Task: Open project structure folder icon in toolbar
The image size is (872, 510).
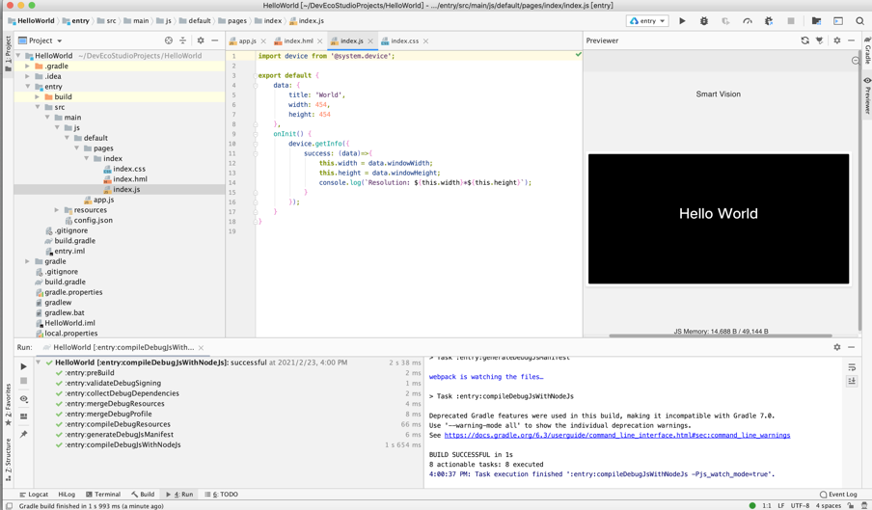Action: tap(816, 21)
